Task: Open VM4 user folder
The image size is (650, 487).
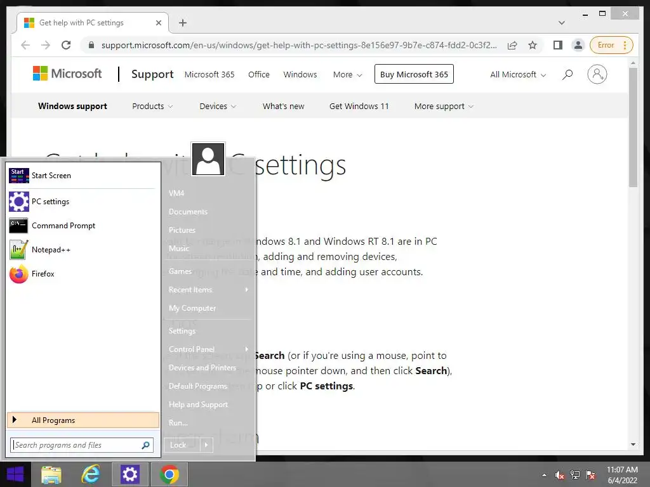Action: click(208, 193)
